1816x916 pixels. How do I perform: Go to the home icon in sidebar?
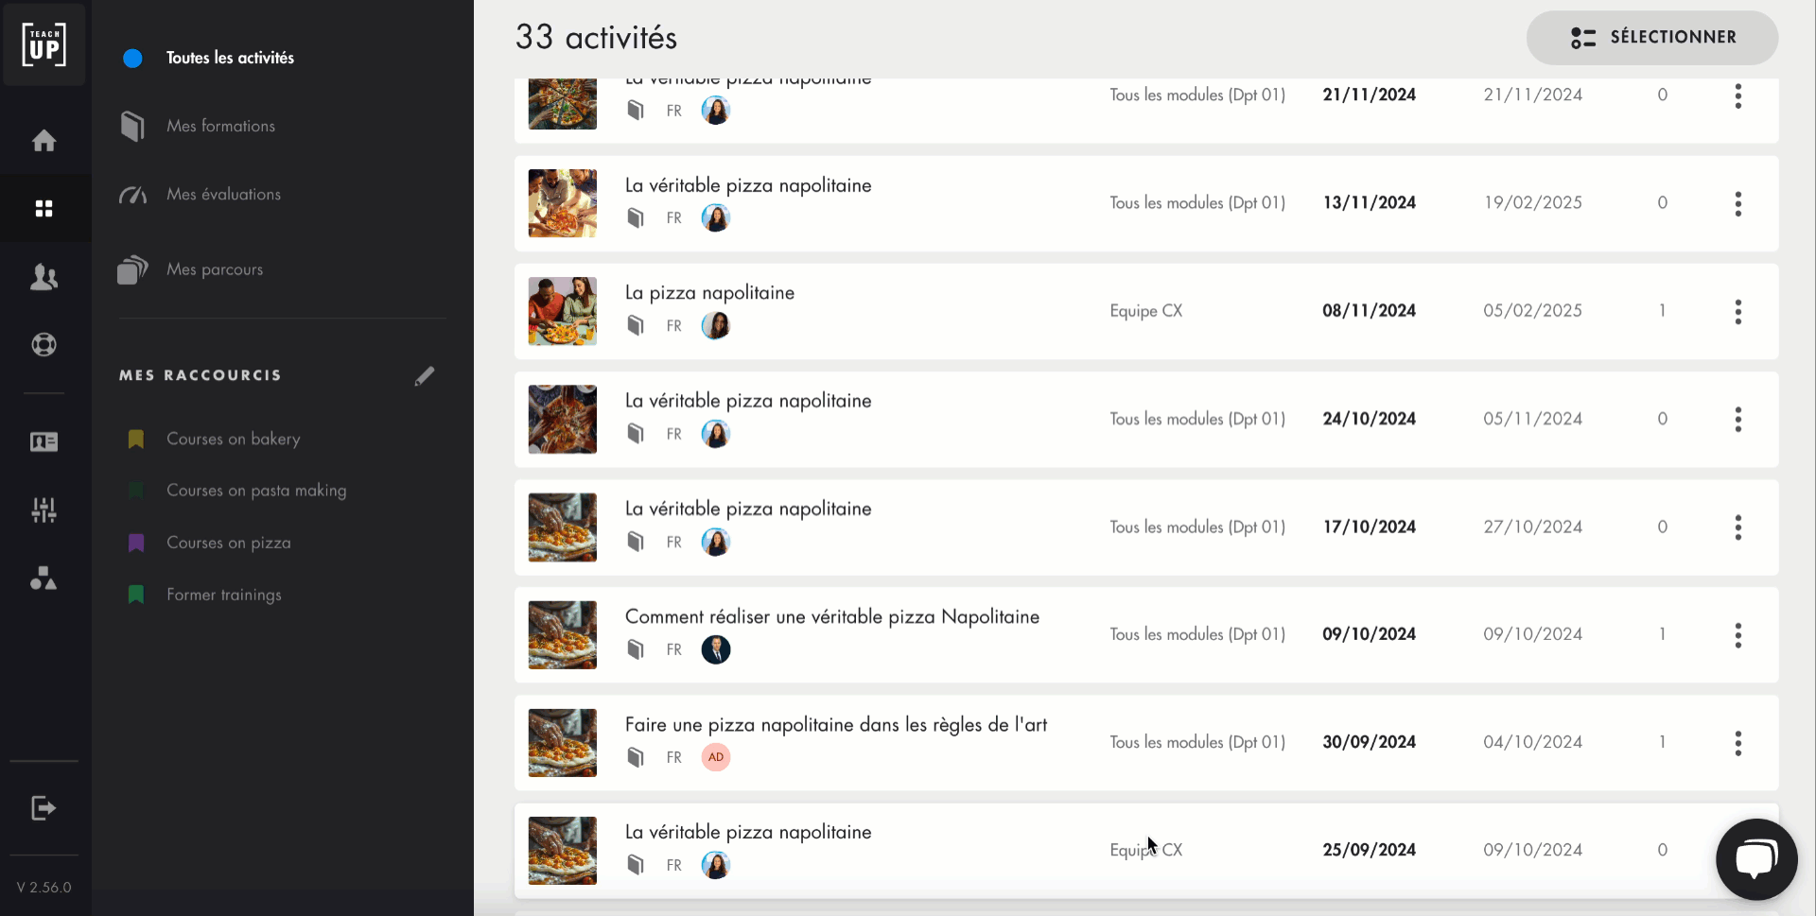(x=44, y=141)
